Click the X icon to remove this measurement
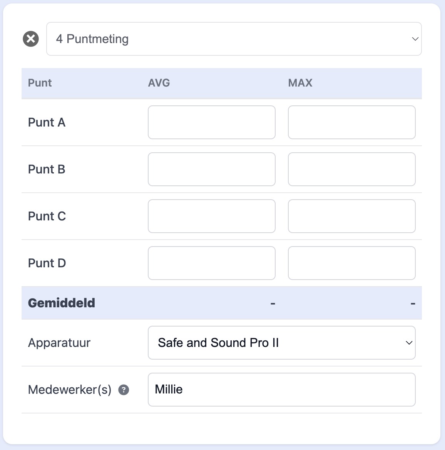Screen dimensions: 445x450 point(30,38)
